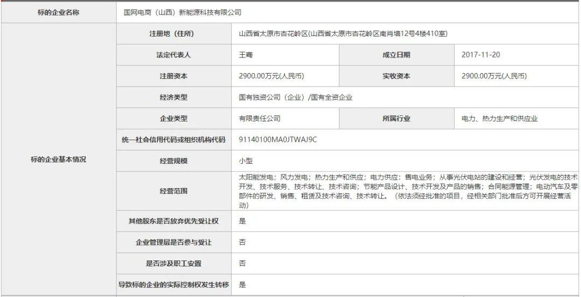The width and height of the screenshot is (581, 297).
Task: Click the 导致标的企业的实际控制权发生转移 label
Action: pyautogui.click(x=174, y=285)
